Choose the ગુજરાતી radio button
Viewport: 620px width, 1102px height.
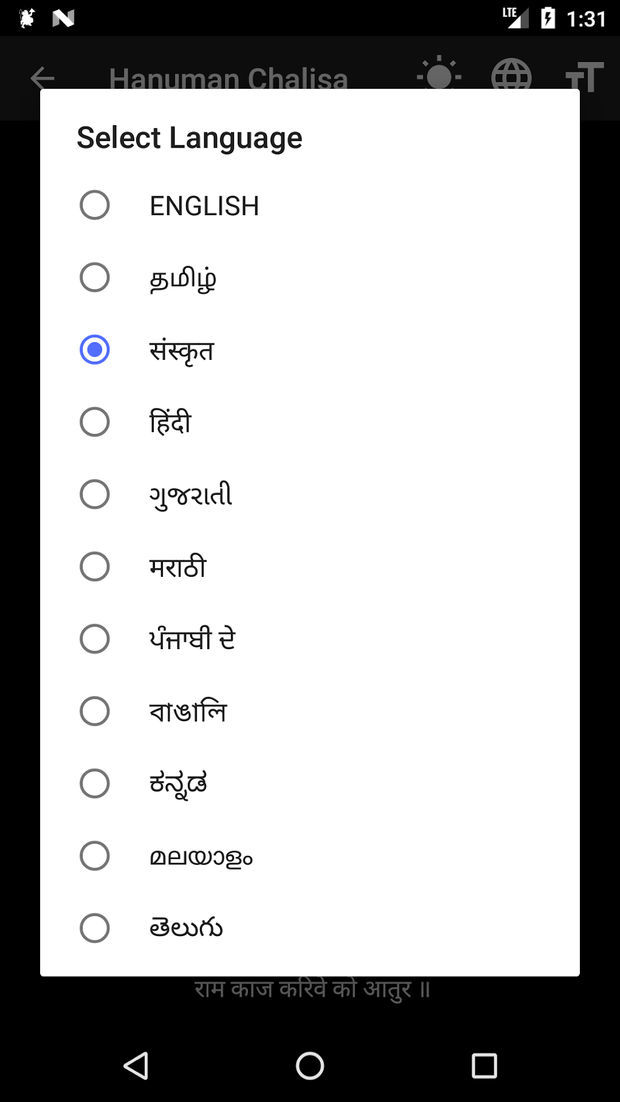tap(95, 495)
